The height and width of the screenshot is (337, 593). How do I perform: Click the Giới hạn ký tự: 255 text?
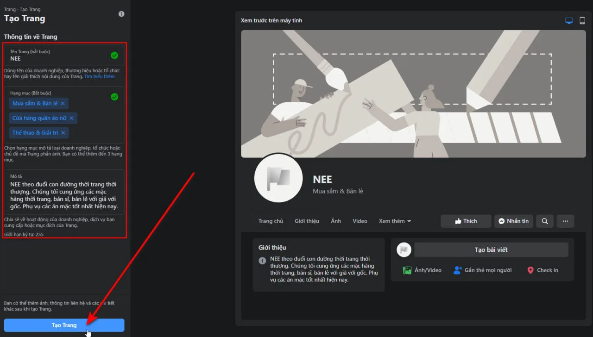(24, 235)
